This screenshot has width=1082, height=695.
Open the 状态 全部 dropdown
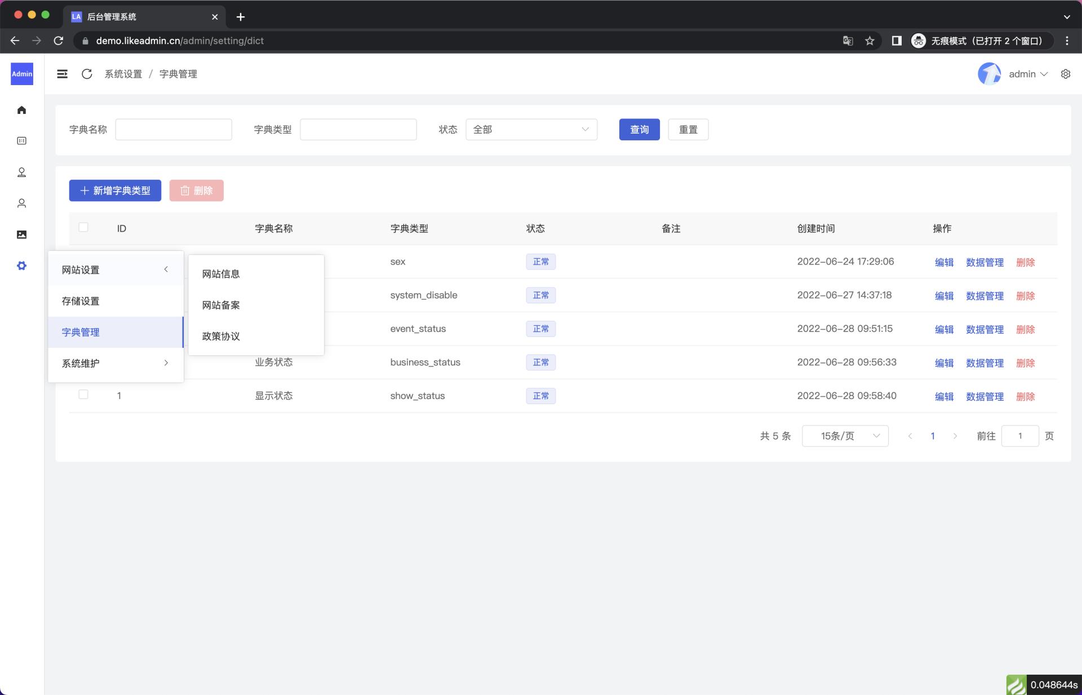coord(531,130)
